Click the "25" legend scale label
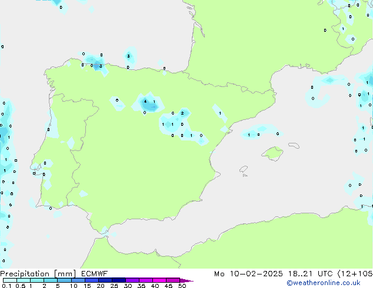The width and height of the screenshot is (373, 288). coord(114,286)
